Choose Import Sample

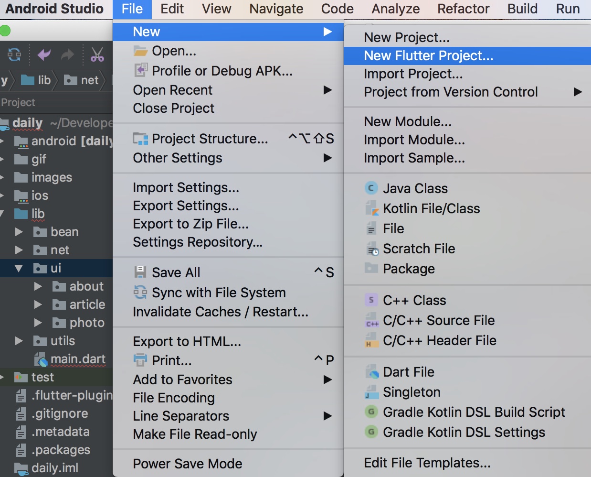pyautogui.click(x=467, y=158)
